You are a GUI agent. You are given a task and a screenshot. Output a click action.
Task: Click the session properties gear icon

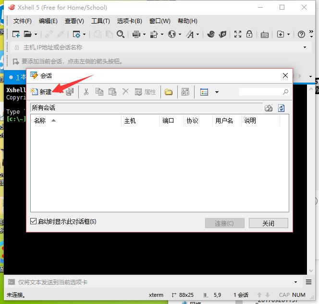pos(76,34)
